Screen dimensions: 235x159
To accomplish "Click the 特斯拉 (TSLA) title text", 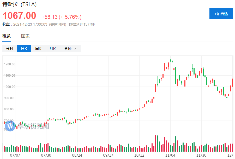I will pos(19,5).
